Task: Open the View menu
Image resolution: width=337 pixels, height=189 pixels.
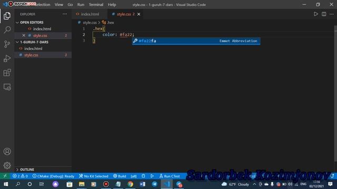Action: [x=59, y=5]
